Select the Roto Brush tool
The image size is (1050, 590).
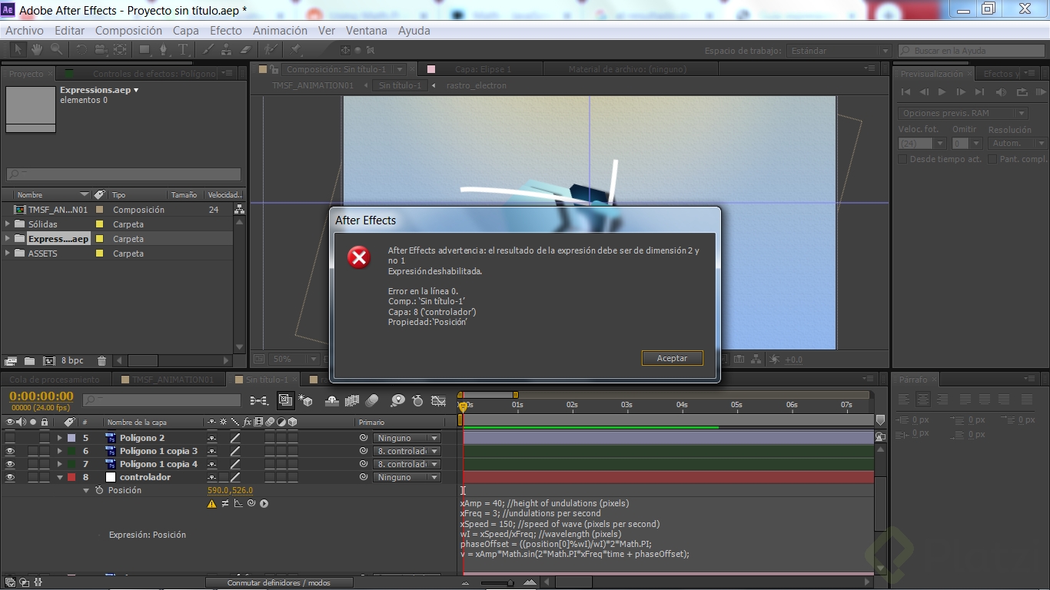coord(271,49)
